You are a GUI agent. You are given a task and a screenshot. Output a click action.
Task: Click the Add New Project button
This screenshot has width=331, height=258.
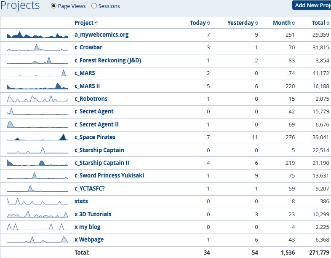[312, 5]
